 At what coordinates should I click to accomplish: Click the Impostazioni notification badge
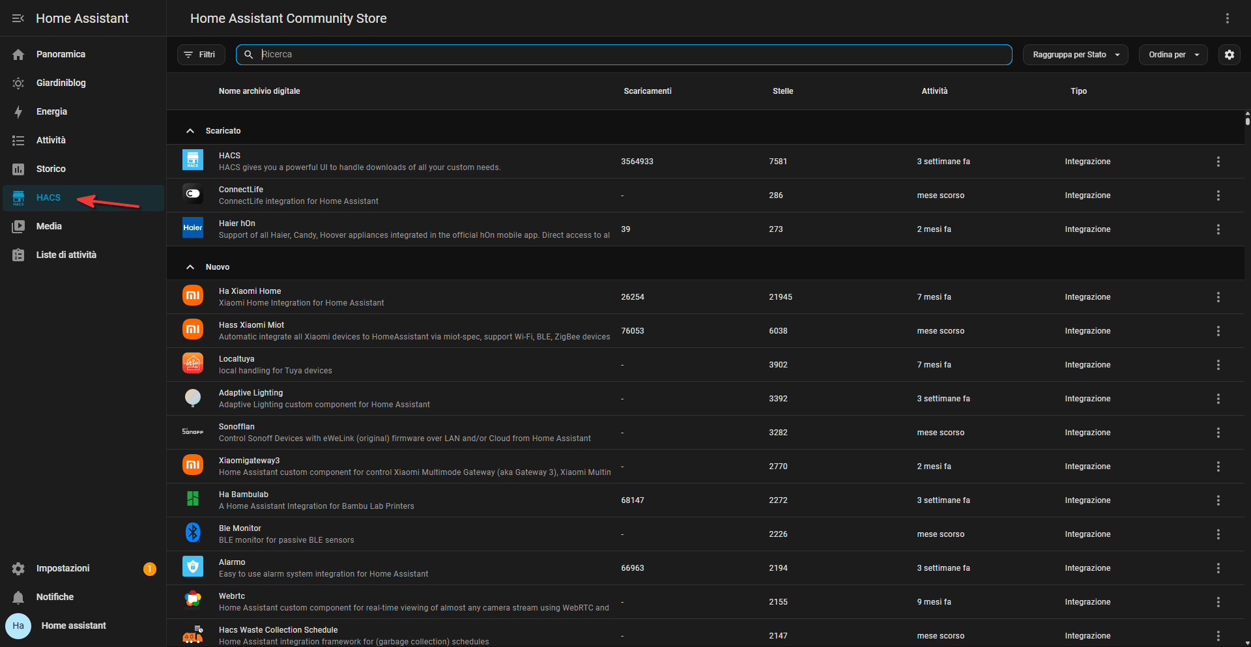(150, 569)
